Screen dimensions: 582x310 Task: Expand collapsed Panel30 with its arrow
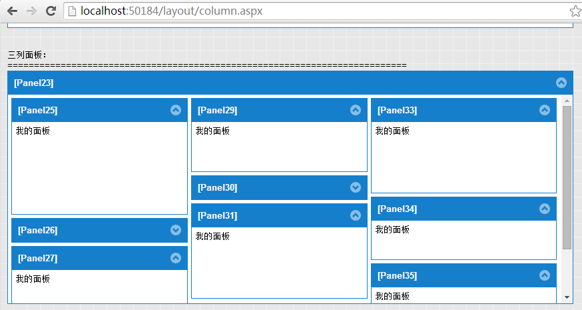356,187
